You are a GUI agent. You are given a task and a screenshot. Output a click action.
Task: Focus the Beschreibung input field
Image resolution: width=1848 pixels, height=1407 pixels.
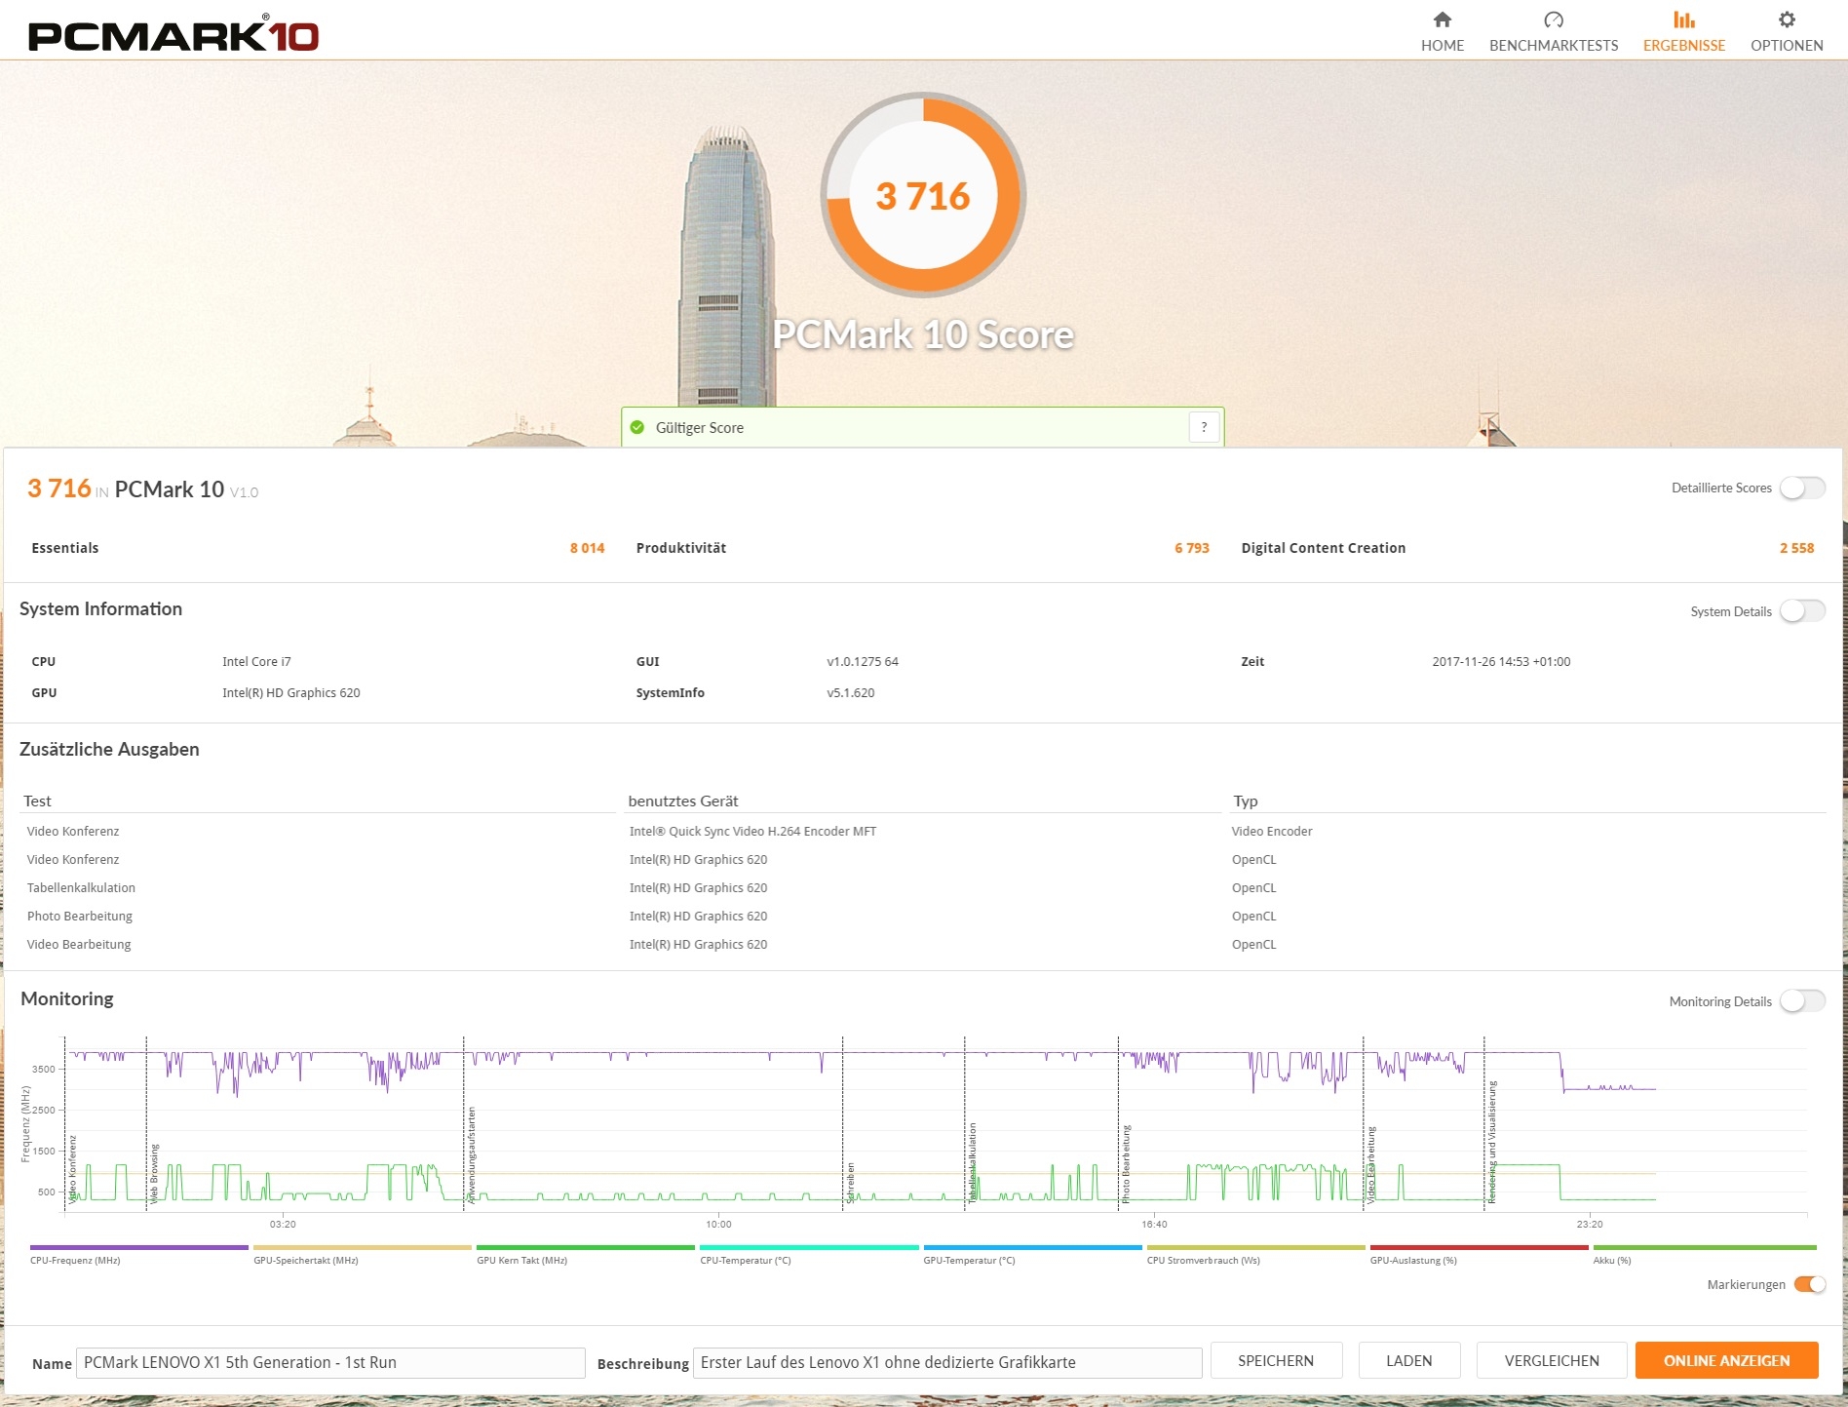(x=946, y=1362)
